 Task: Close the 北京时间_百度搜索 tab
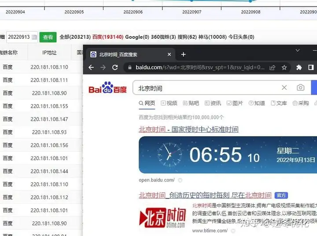(170, 55)
